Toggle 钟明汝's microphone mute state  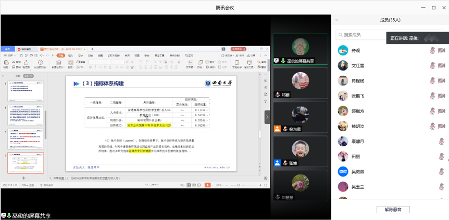432,126
